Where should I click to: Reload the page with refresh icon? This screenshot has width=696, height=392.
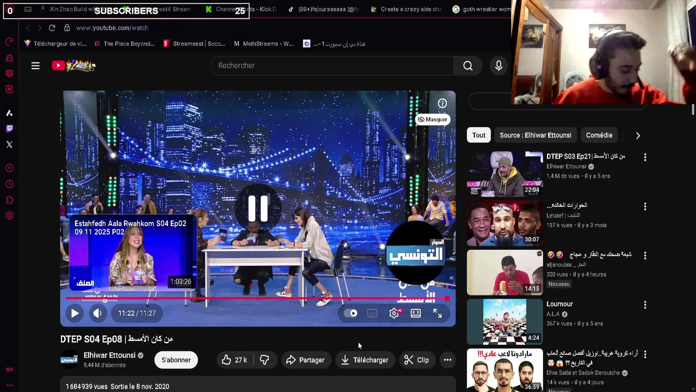pyautogui.click(x=52, y=28)
